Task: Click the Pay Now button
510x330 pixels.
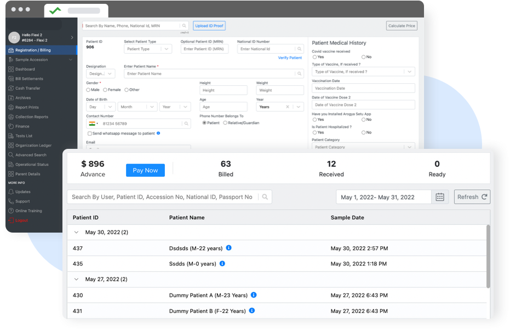Action: click(145, 170)
